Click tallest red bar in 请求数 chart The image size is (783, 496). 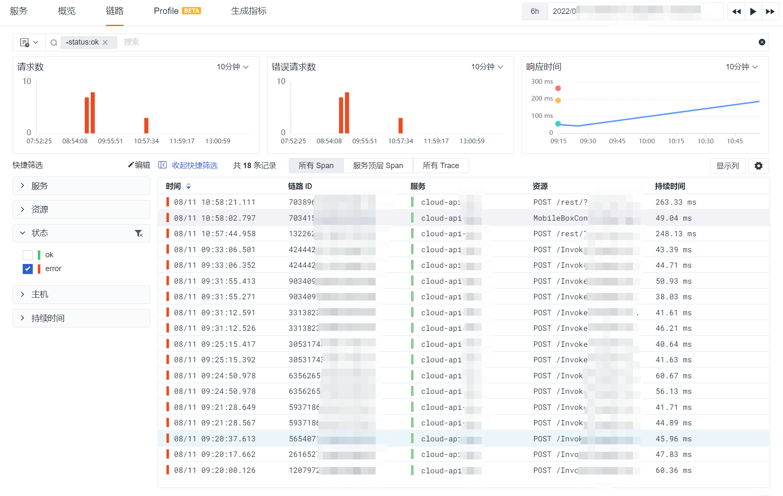tap(92, 113)
